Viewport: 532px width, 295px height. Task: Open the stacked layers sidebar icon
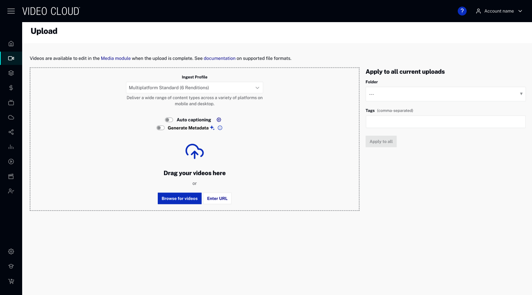click(11, 73)
